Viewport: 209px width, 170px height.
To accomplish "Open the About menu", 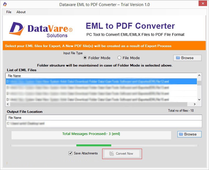I will tap(21, 12).
